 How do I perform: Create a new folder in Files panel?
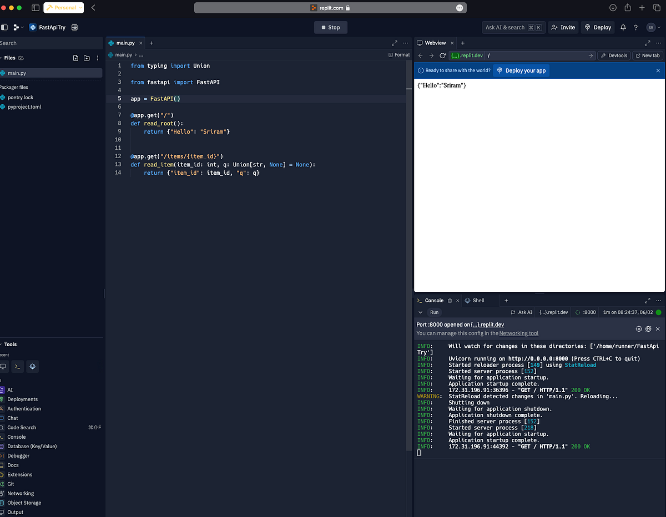(x=87, y=58)
